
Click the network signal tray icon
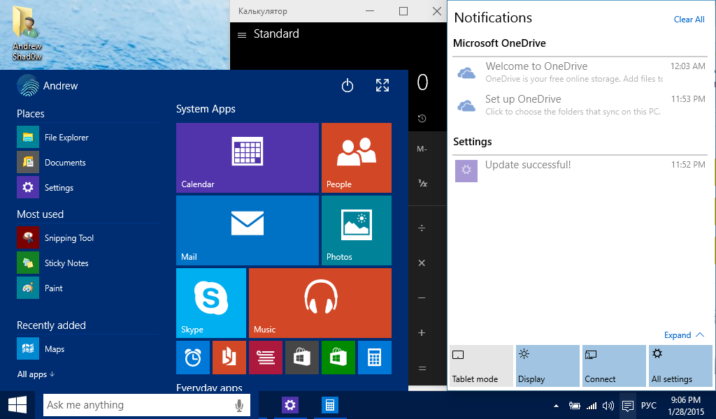click(x=592, y=405)
